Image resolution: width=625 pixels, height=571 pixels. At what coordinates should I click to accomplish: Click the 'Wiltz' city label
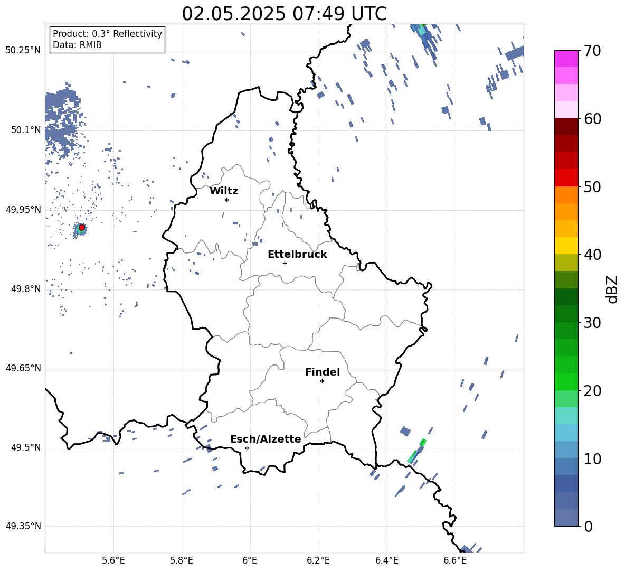(224, 191)
